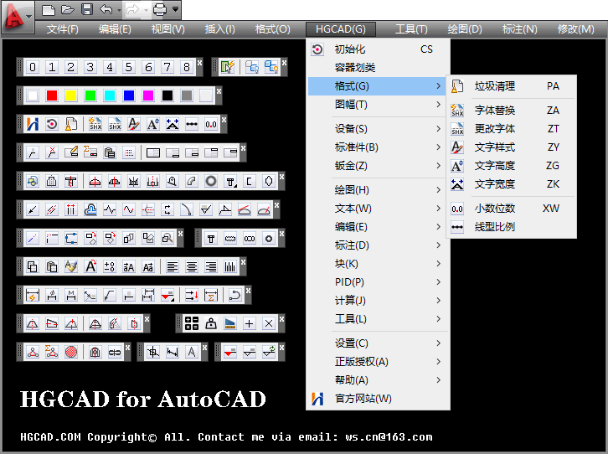Pick the red color swatch
608x454 pixels.
[x=52, y=95]
